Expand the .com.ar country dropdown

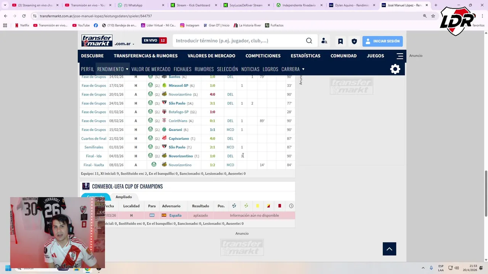[x=124, y=44]
